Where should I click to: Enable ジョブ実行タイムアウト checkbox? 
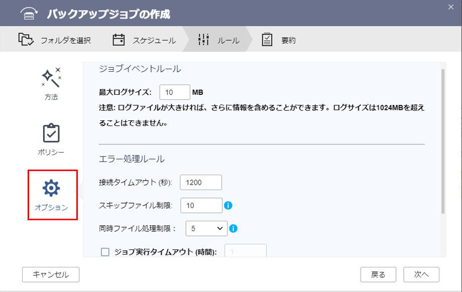[x=105, y=252]
